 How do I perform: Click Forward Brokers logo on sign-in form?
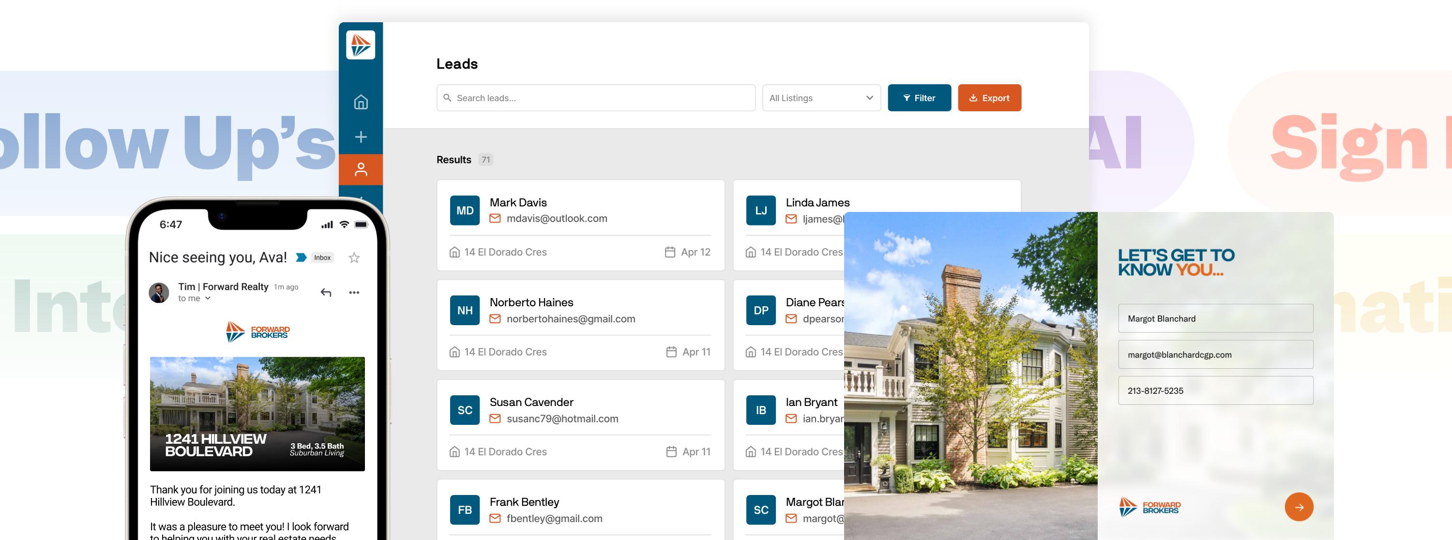tap(1149, 507)
